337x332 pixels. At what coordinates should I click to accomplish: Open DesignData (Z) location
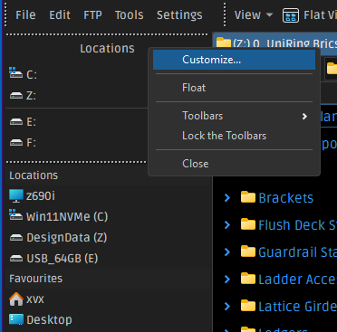click(67, 238)
